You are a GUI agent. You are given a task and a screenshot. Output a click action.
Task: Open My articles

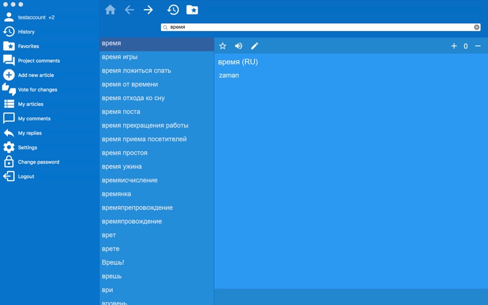tap(30, 104)
